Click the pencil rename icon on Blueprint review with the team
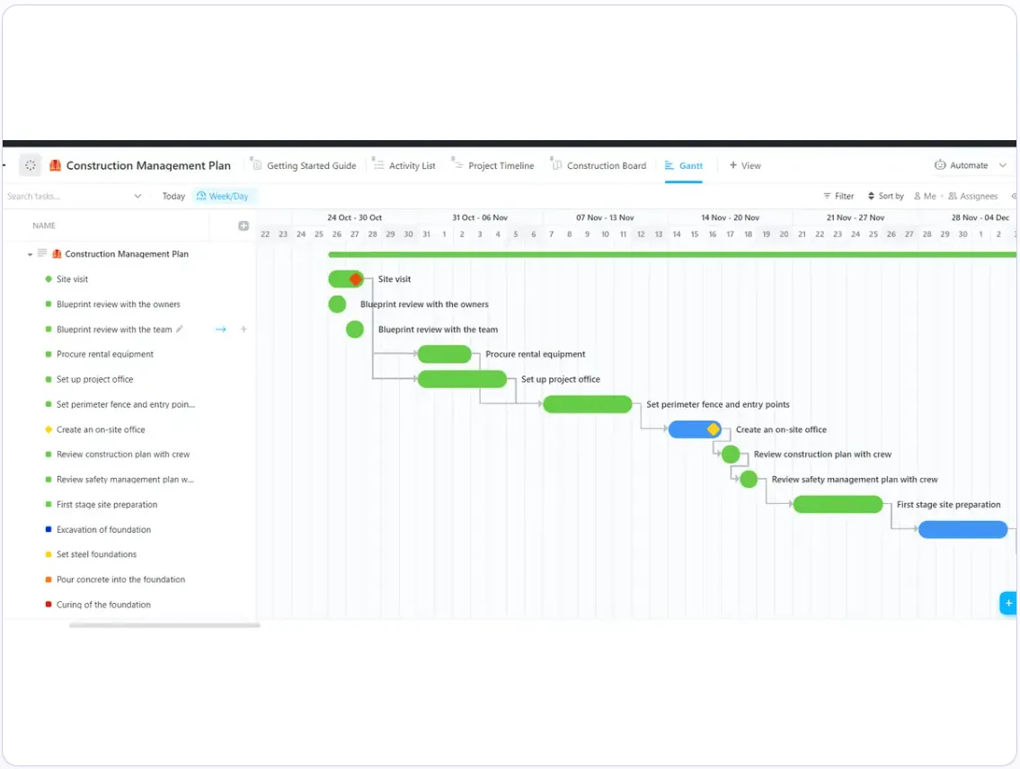Screen dimensions: 1020x769 (x=180, y=329)
